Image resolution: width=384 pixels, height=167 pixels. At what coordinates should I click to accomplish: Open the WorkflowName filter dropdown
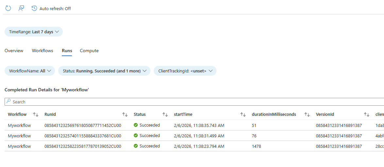[x=29, y=71]
